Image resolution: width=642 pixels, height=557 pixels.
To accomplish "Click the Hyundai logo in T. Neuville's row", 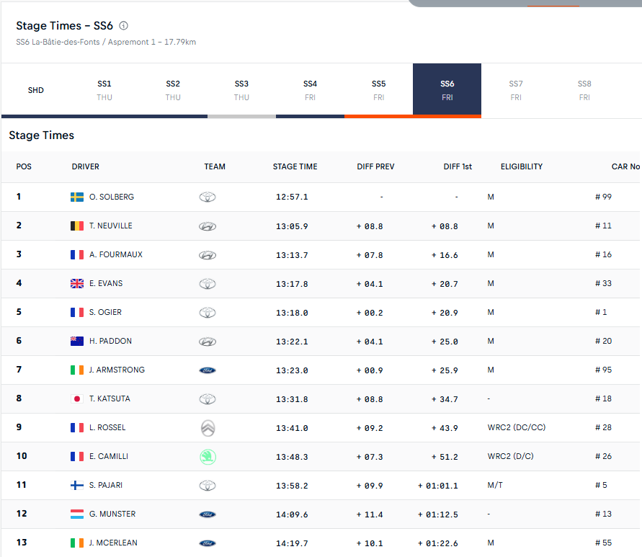I will (x=208, y=226).
